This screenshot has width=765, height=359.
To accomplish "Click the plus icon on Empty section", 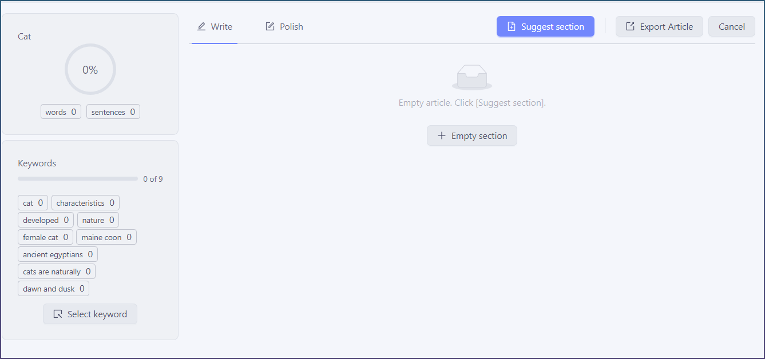I will (x=442, y=136).
